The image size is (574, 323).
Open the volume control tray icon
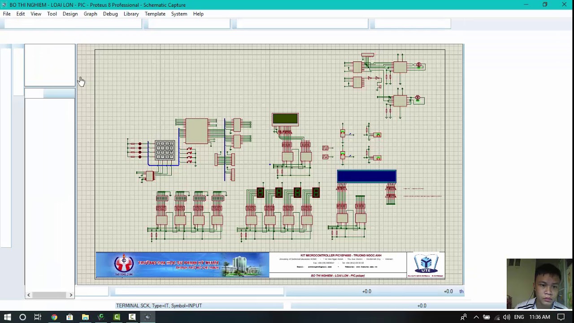(506, 317)
